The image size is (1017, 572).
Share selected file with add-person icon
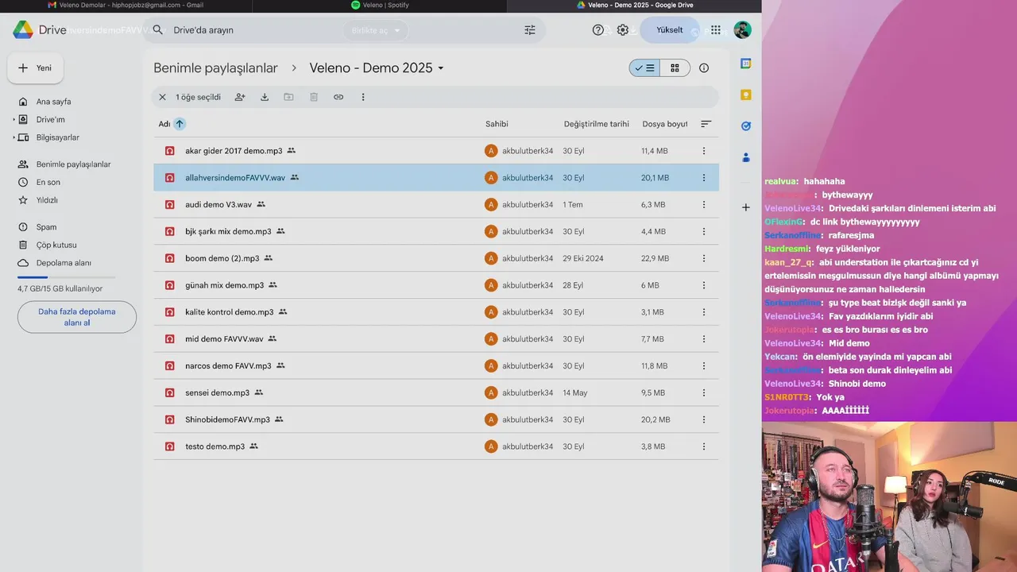[240, 97]
